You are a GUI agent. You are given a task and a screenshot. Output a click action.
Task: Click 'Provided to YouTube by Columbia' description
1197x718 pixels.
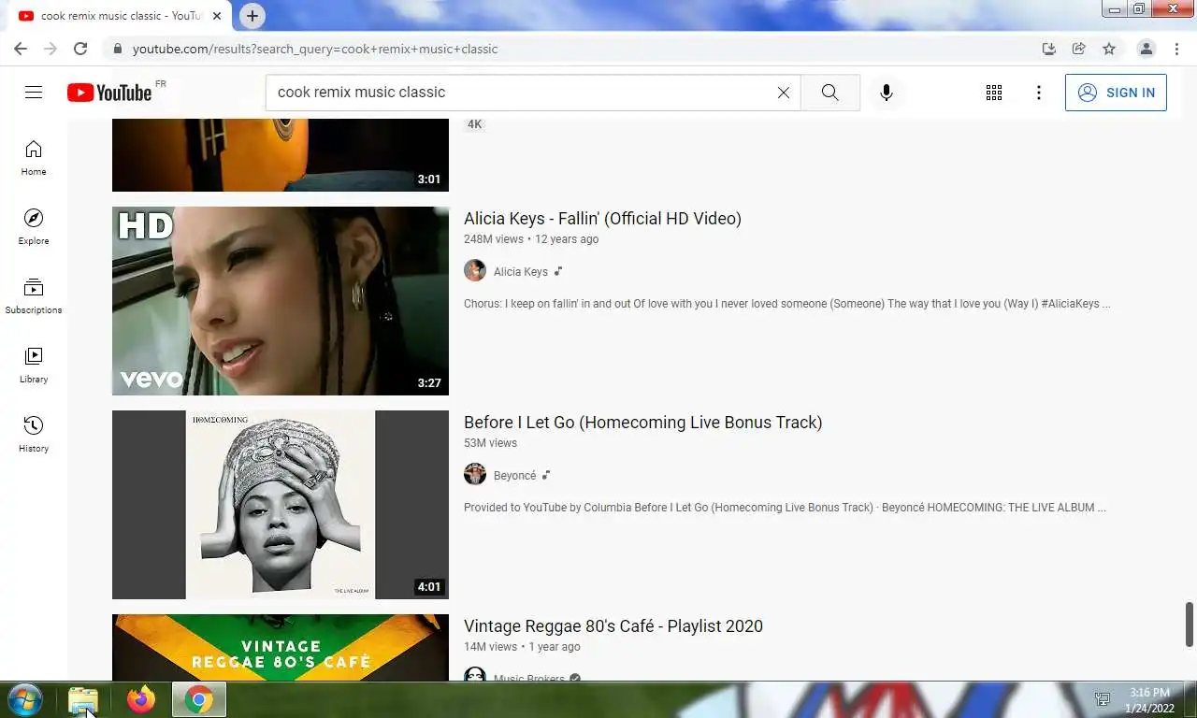click(785, 508)
